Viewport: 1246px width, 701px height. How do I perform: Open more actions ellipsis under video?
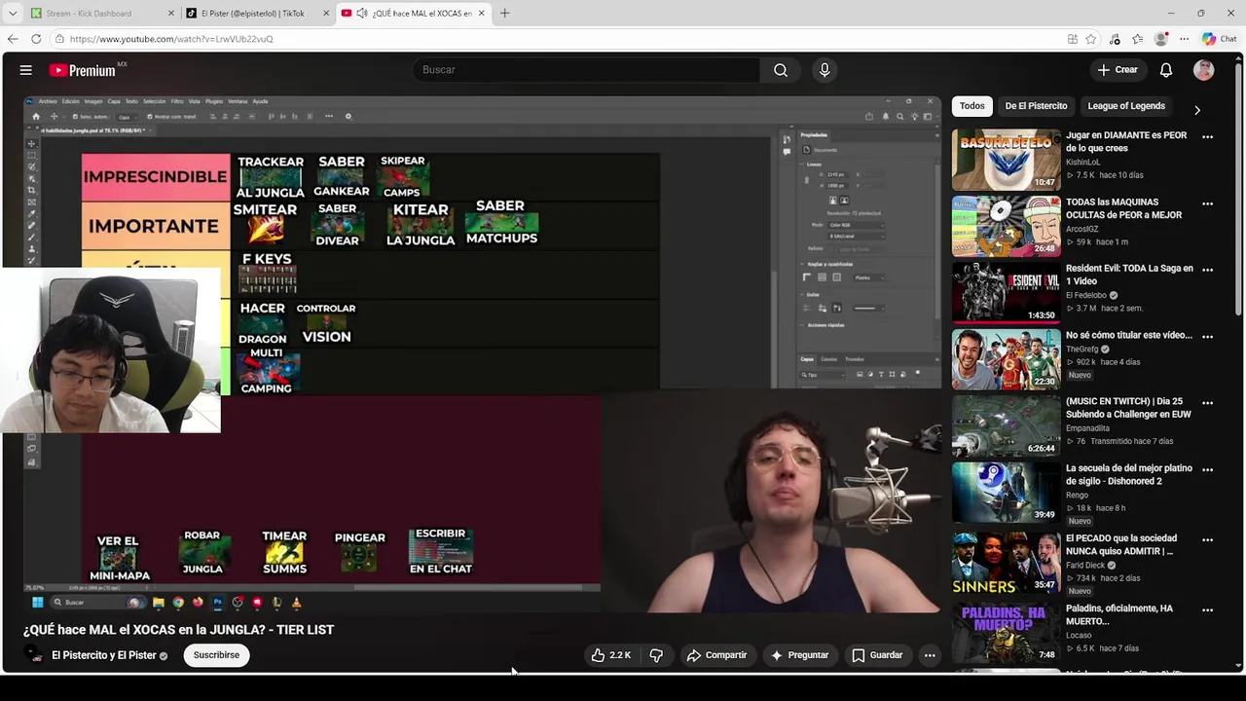(x=930, y=655)
